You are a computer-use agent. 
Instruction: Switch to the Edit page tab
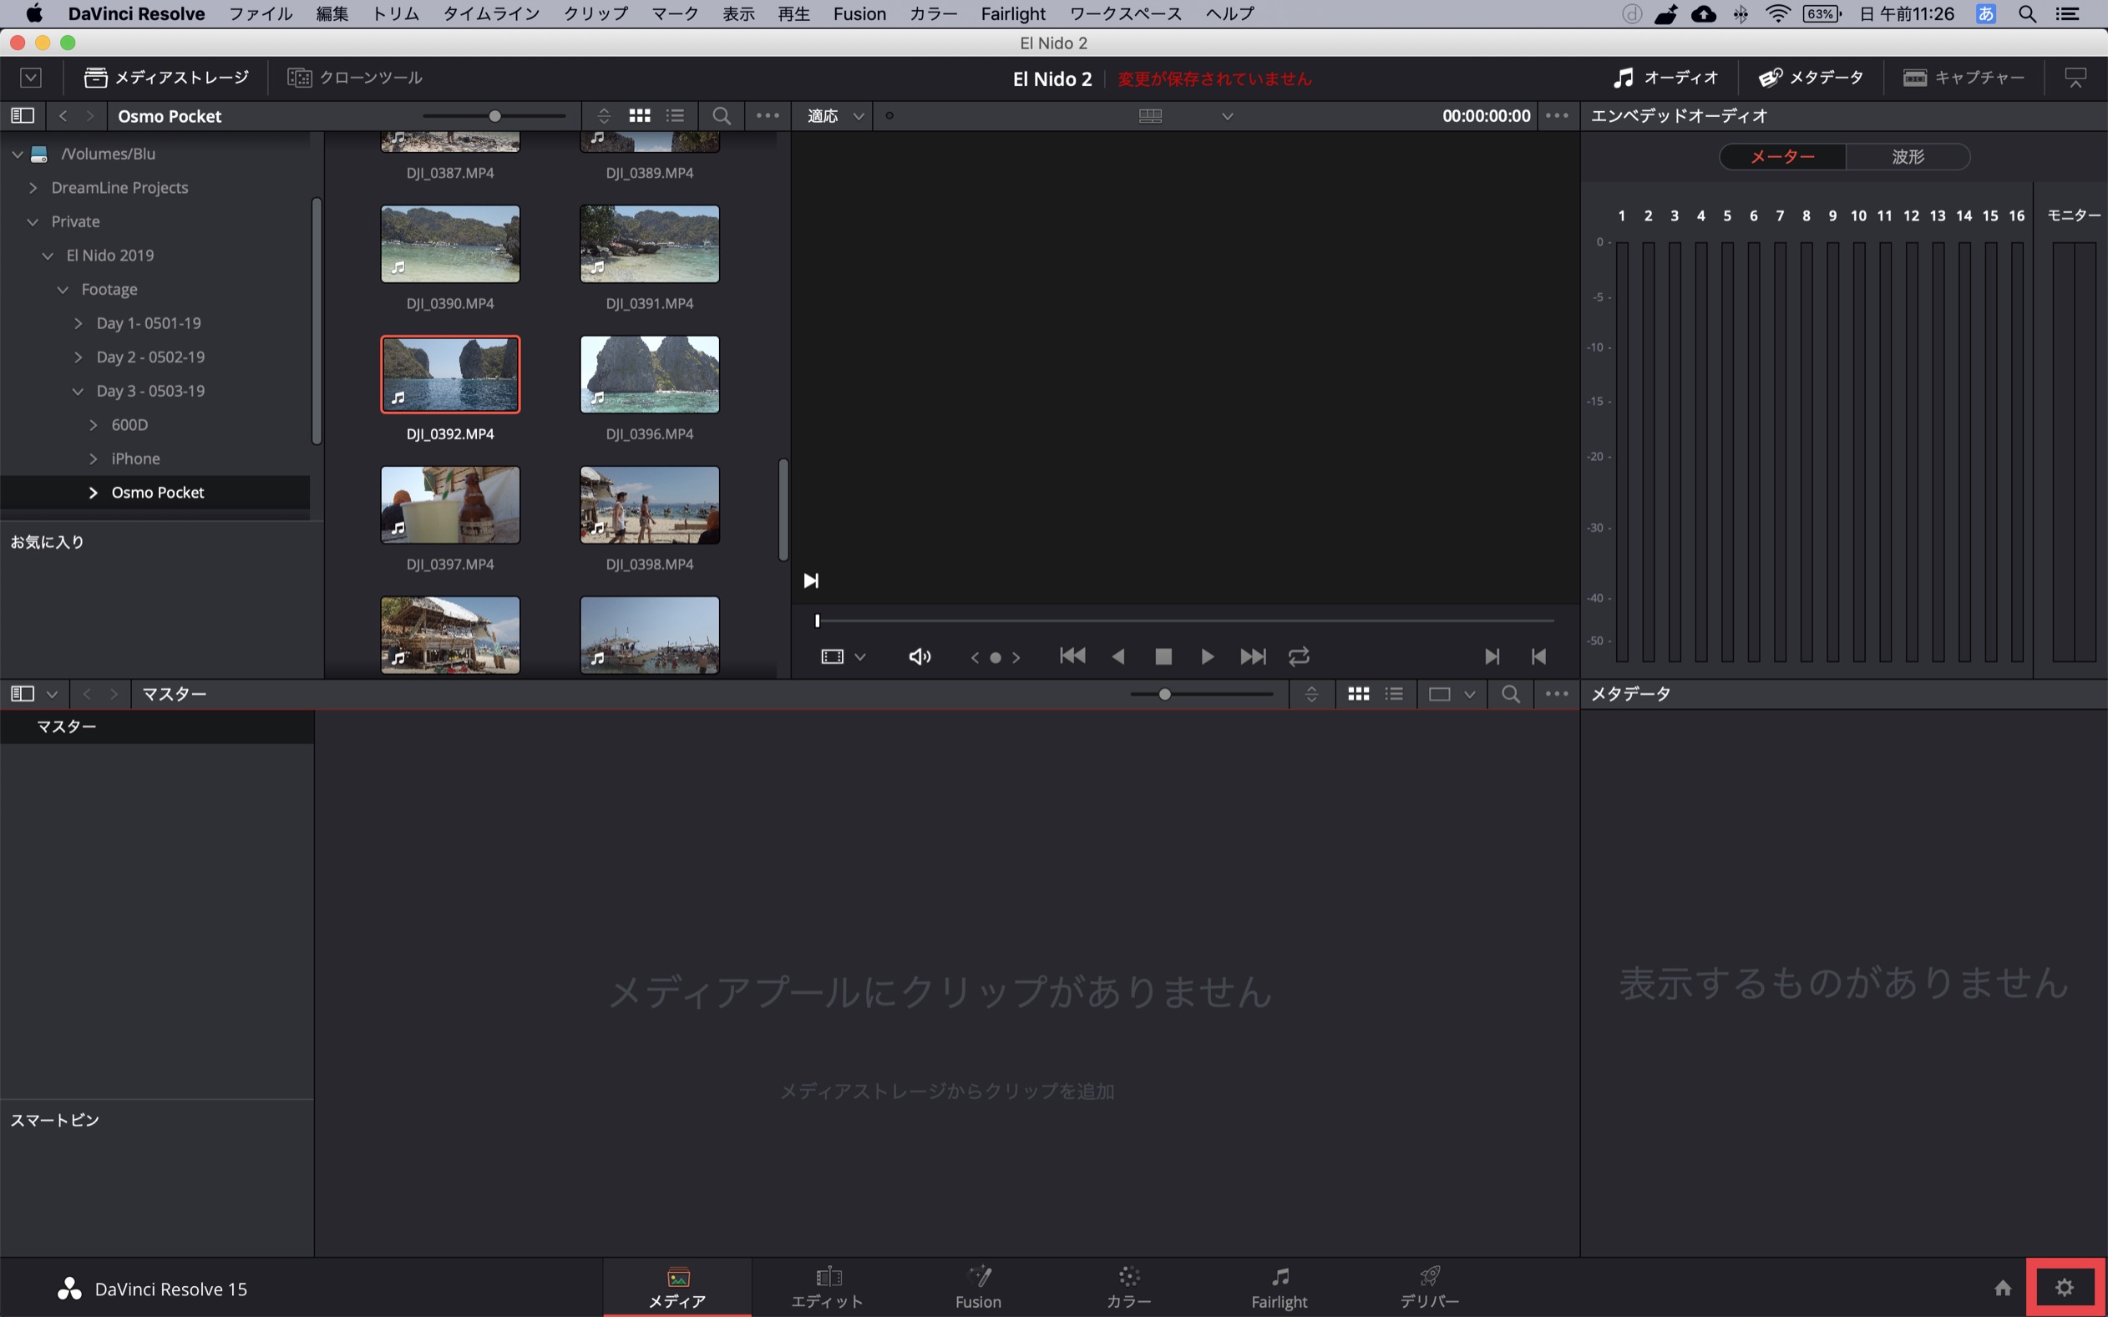827,1288
